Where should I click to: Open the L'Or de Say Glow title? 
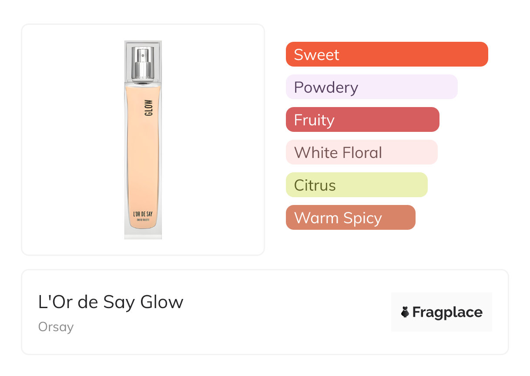[x=111, y=302]
